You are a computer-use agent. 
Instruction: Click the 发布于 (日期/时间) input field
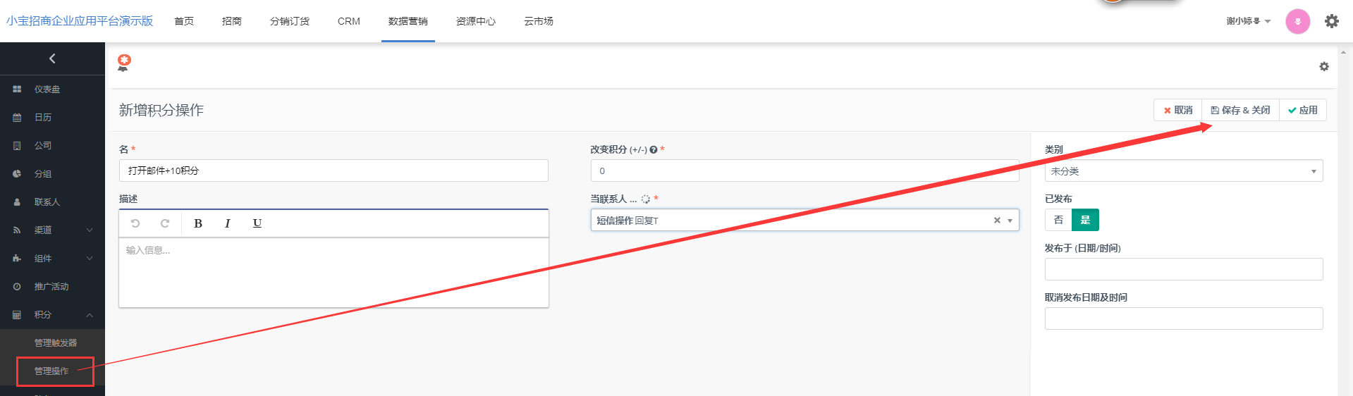coord(1183,269)
